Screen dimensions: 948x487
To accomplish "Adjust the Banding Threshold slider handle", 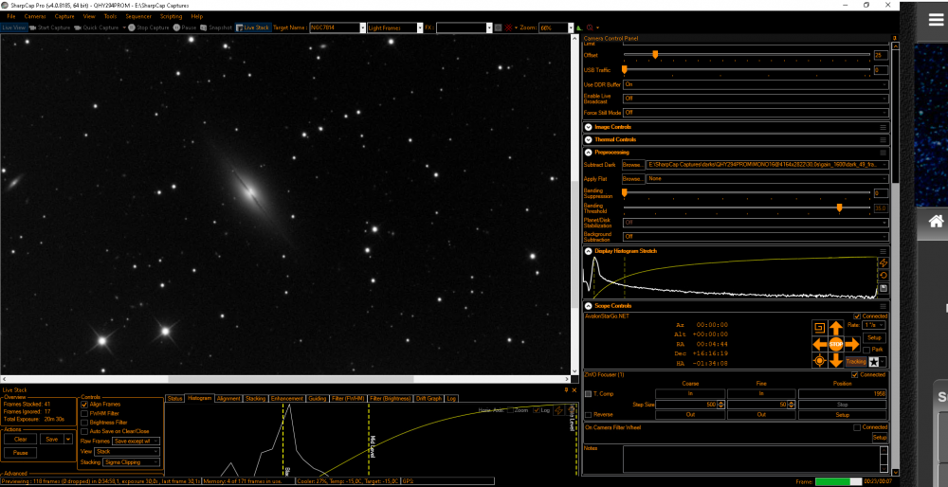I will [x=839, y=207].
